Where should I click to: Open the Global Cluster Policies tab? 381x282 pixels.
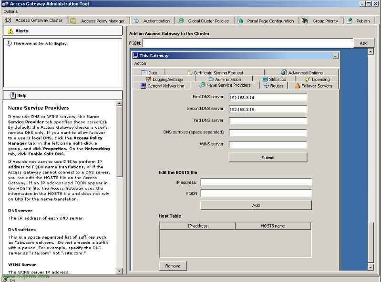click(205, 21)
